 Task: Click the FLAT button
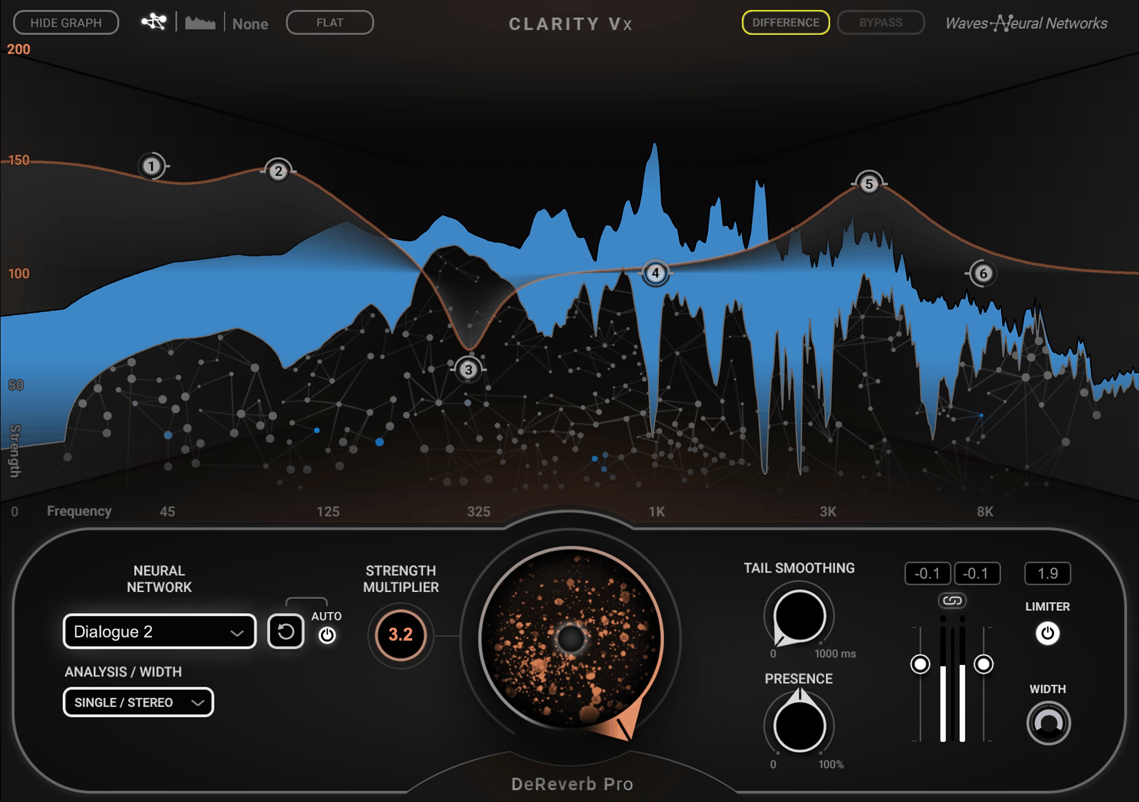point(330,23)
